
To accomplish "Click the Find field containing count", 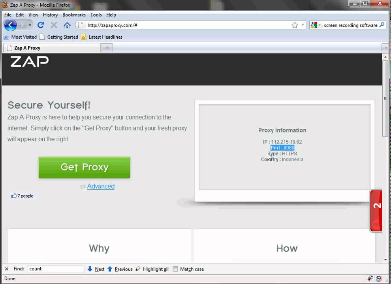I will (55, 269).
